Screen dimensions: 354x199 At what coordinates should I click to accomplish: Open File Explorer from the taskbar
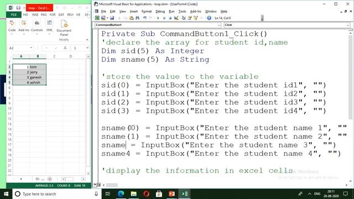click(x=134, y=194)
